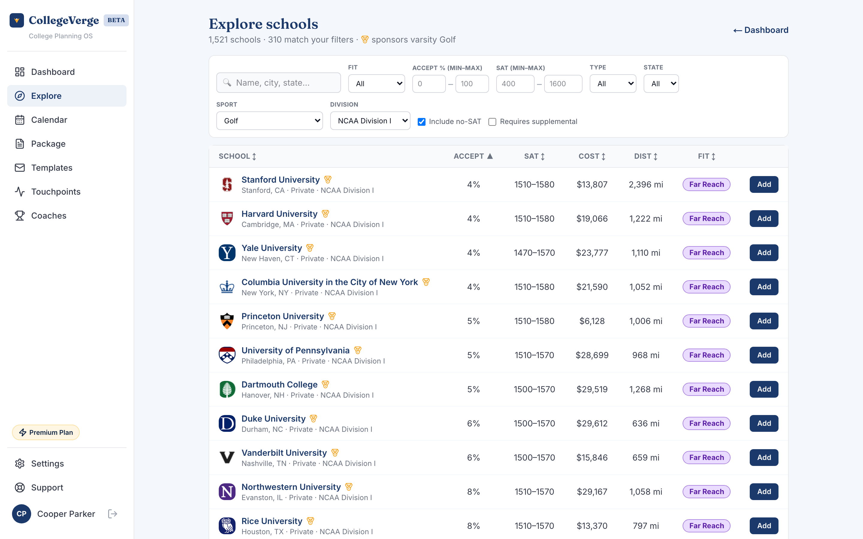Click the Yale University logo

pyautogui.click(x=227, y=253)
